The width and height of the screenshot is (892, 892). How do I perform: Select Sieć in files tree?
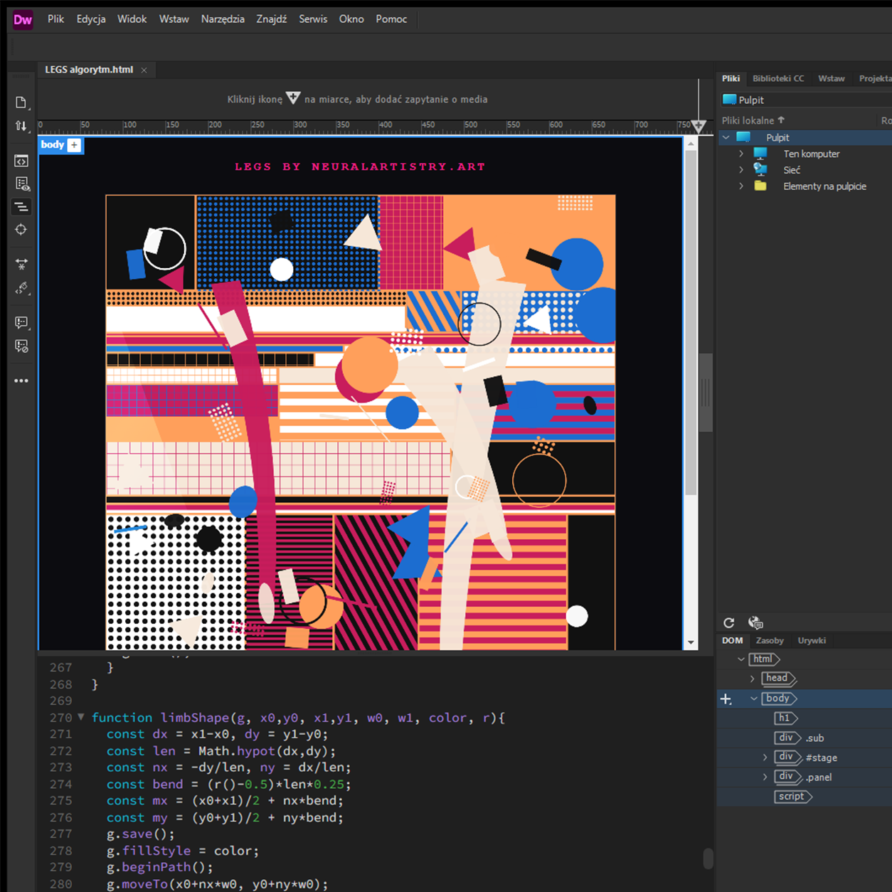click(792, 170)
